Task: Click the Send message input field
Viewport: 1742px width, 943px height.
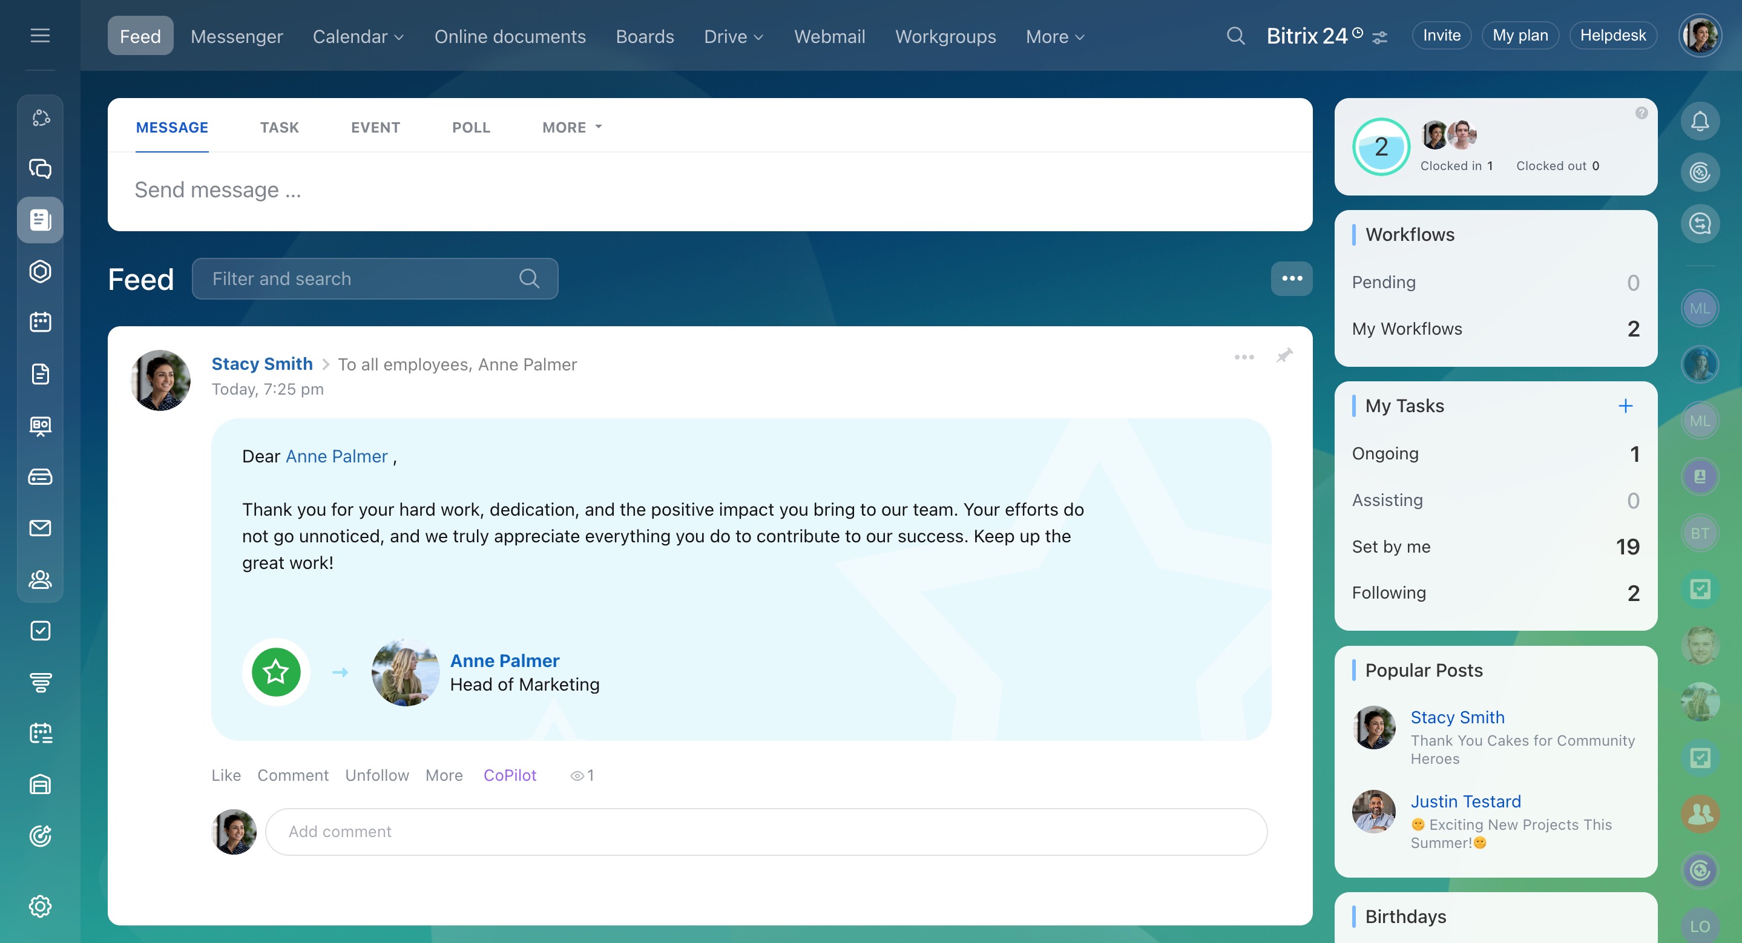Action: pyautogui.click(x=709, y=190)
